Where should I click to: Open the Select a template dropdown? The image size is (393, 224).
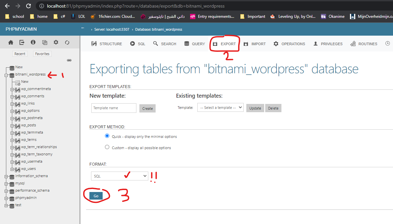coord(220,108)
